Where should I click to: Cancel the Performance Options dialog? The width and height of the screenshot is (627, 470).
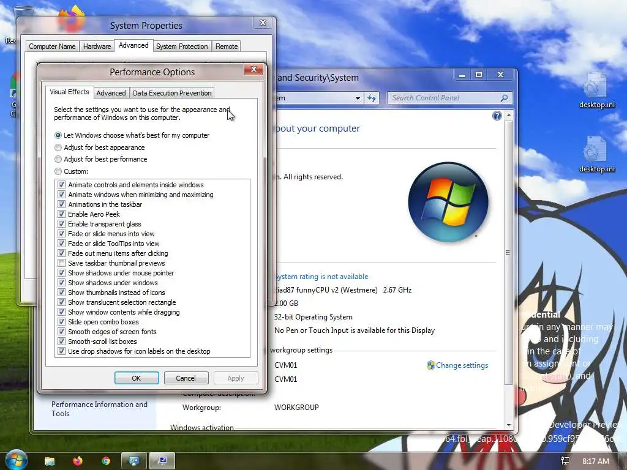pyautogui.click(x=186, y=378)
